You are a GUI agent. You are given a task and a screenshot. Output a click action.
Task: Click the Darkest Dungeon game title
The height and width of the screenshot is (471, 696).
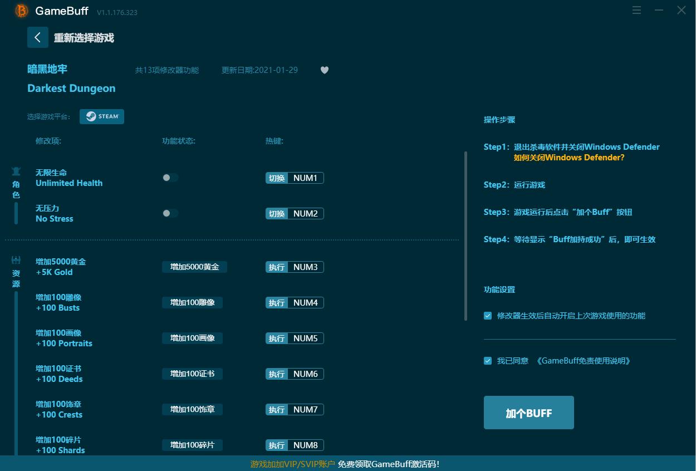tap(71, 88)
